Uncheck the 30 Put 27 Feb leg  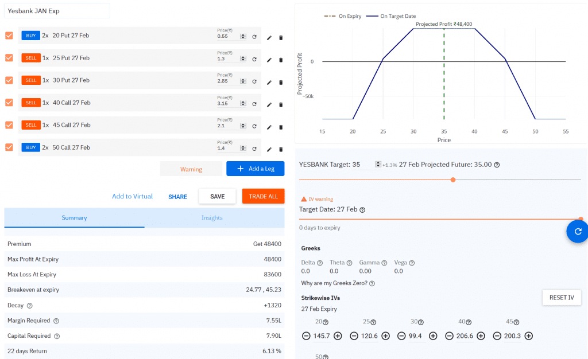point(9,80)
